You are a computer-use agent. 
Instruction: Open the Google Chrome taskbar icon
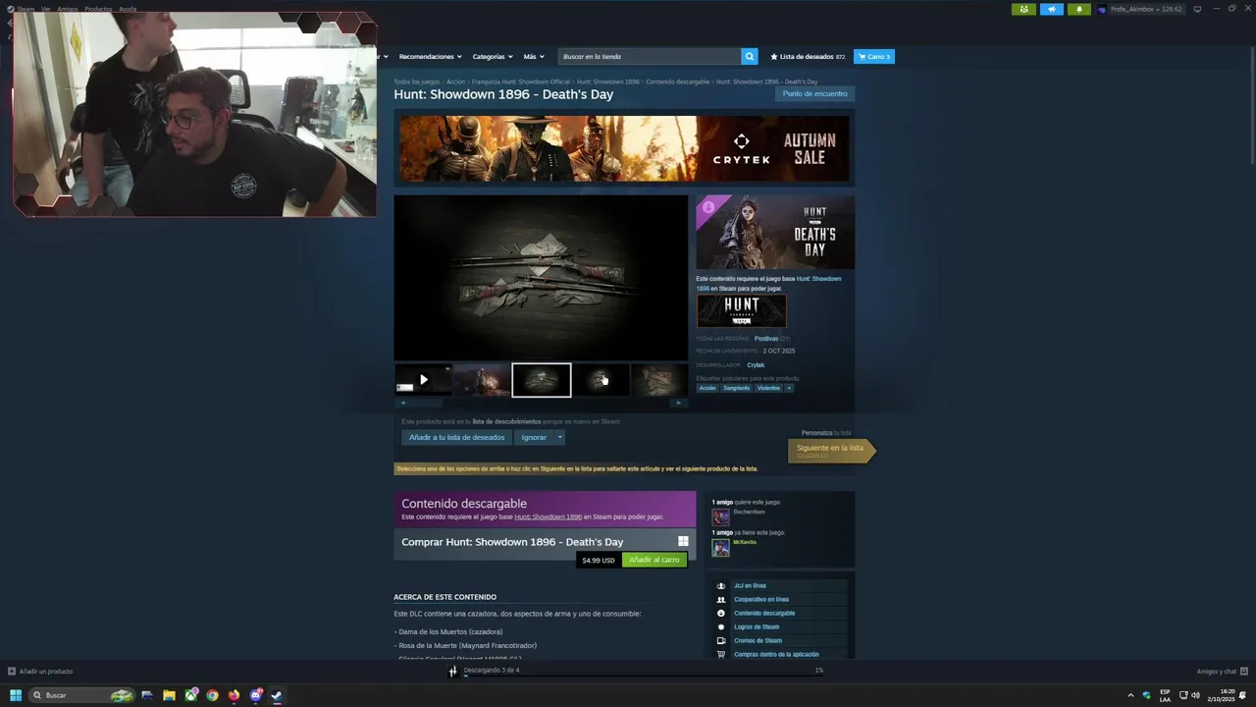pyautogui.click(x=212, y=695)
